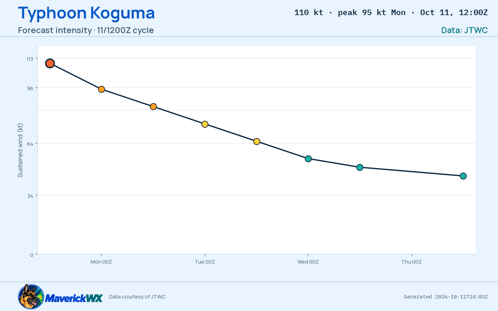Viewport: 498px width, 311px height.
Task: Click the "Typhoon Koguma" title
Action: pyautogui.click(x=86, y=13)
